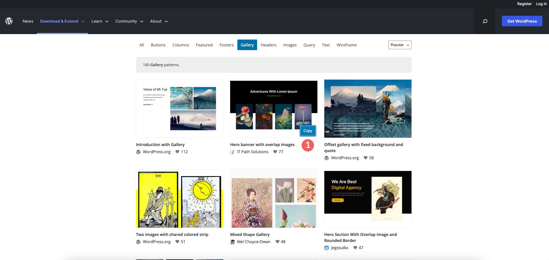The image size is (549, 260).
Task: Open the News menu item
Action: pyautogui.click(x=28, y=21)
